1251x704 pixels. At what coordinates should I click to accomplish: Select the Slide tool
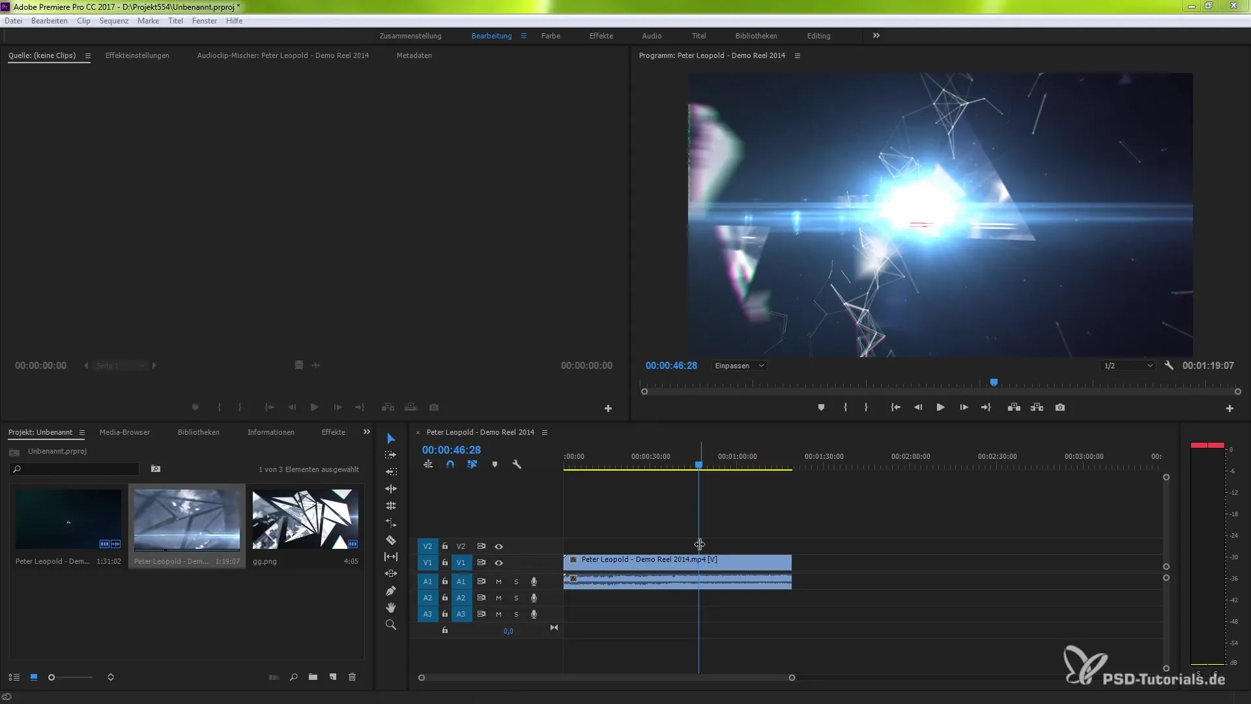(x=391, y=574)
